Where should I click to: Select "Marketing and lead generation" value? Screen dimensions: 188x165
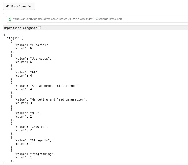coord(58,99)
